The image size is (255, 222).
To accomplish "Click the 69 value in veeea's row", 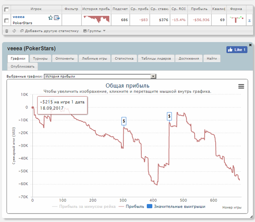I will point(222,20).
